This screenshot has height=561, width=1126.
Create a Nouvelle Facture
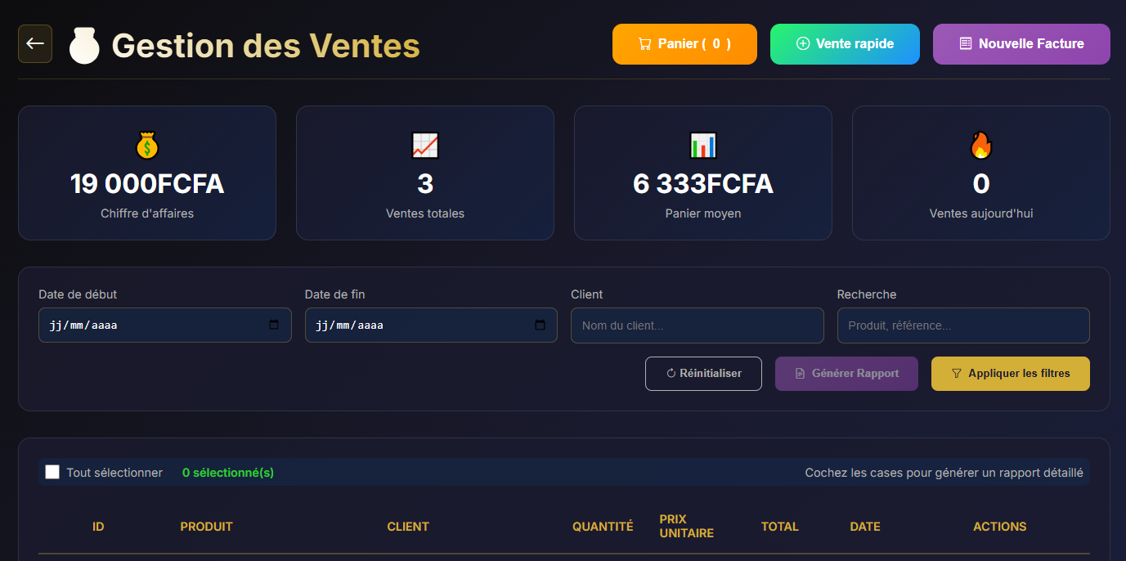click(x=1021, y=44)
